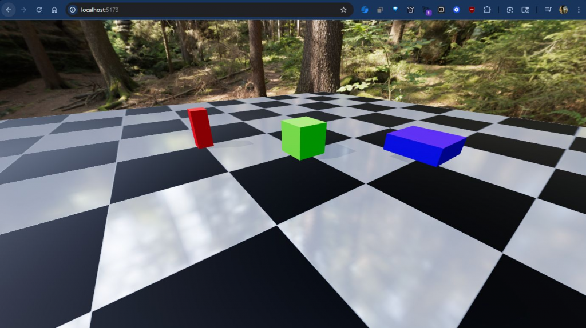The width and height of the screenshot is (586, 328).
Task: Reload the localhost page
Action: (x=39, y=10)
